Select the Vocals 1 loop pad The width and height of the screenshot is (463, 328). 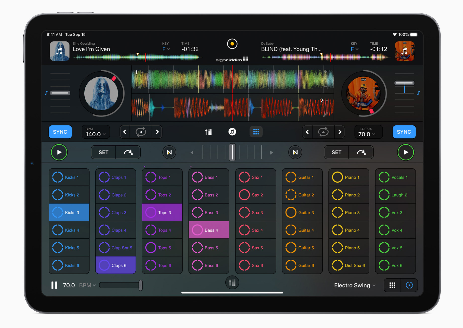(x=395, y=177)
